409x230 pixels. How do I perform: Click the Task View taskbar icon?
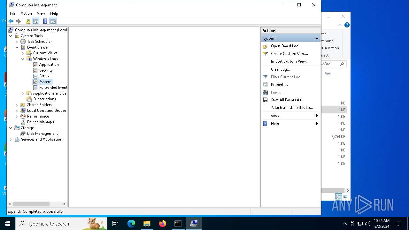(x=115, y=224)
